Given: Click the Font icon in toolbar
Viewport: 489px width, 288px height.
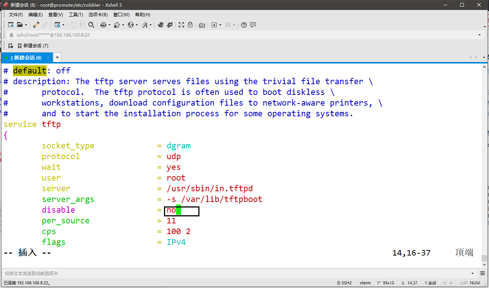Looking at the screenshot, I should [x=145, y=25].
